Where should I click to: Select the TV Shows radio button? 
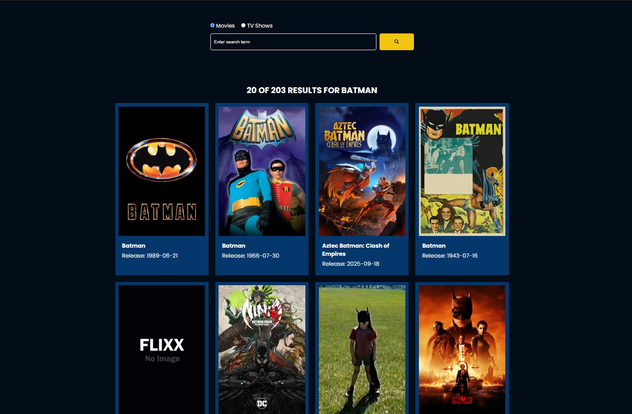[243, 25]
